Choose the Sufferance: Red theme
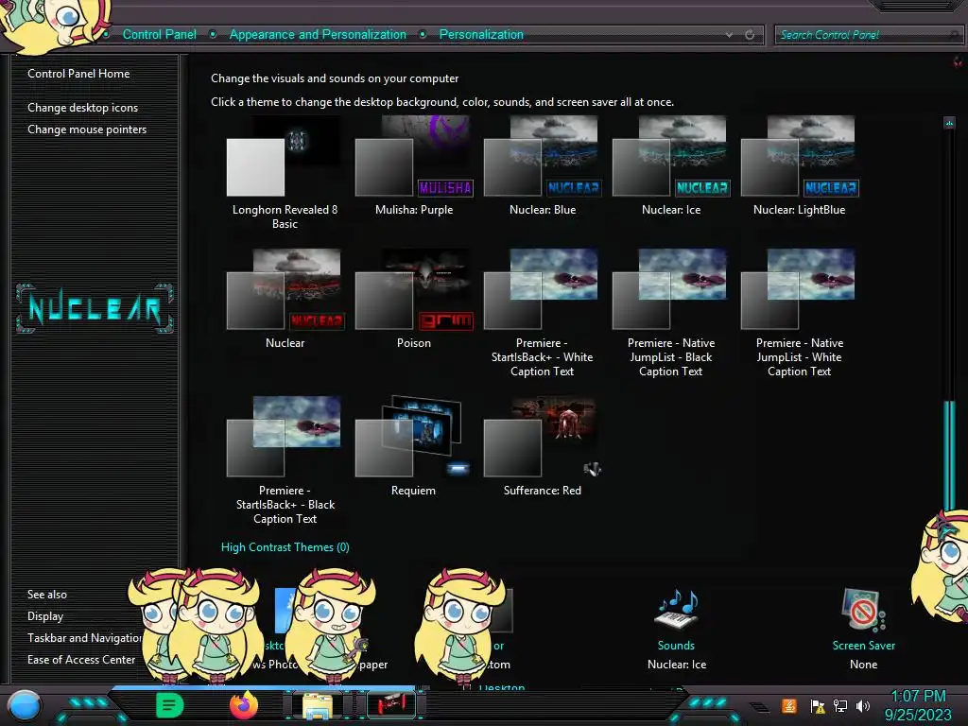The width and height of the screenshot is (968, 726). coord(542,447)
